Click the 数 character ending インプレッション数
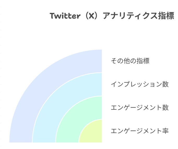This screenshot has width=178, height=149. coord(165,84)
